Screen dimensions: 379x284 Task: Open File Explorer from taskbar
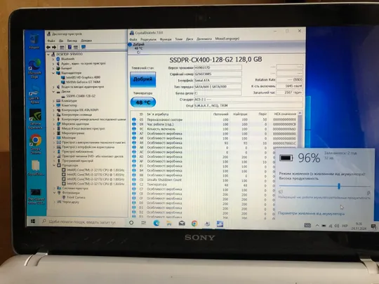[x=169, y=224]
